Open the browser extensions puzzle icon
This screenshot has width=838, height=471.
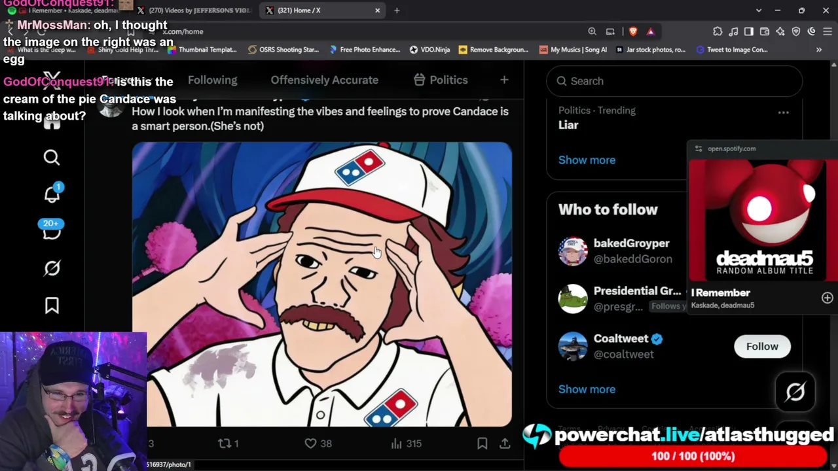click(x=718, y=31)
